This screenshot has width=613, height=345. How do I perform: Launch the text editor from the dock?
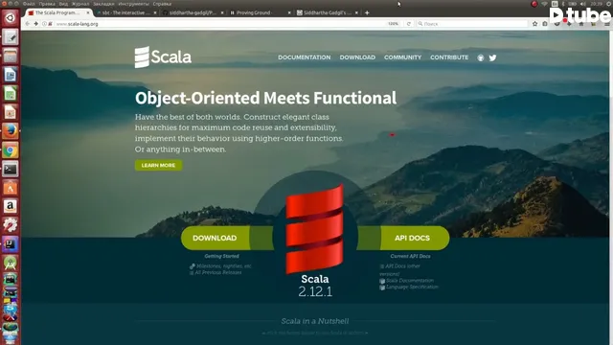point(11,37)
